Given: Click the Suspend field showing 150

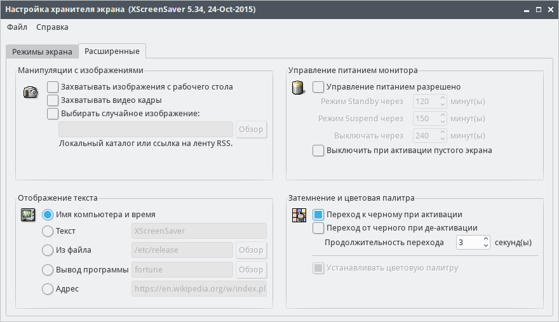Looking at the screenshot, I should (x=426, y=119).
